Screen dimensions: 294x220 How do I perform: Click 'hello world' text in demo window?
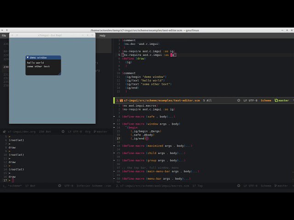tap(35, 63)
